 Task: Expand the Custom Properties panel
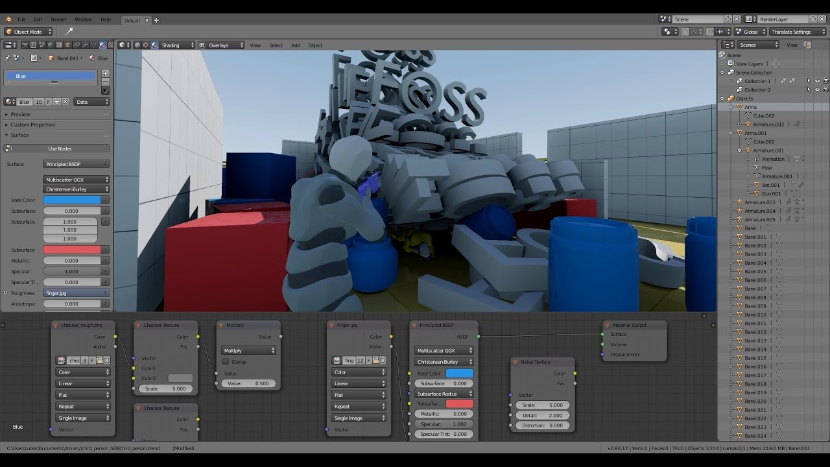pyautogui.click(x=32, y=125)
